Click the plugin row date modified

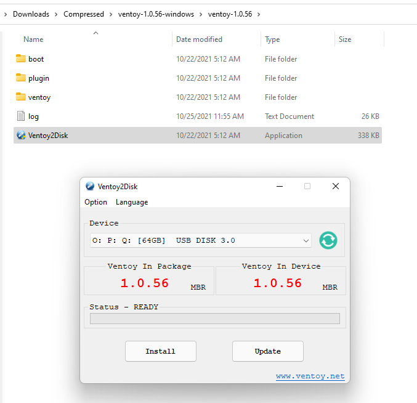[x=208, y=78]
